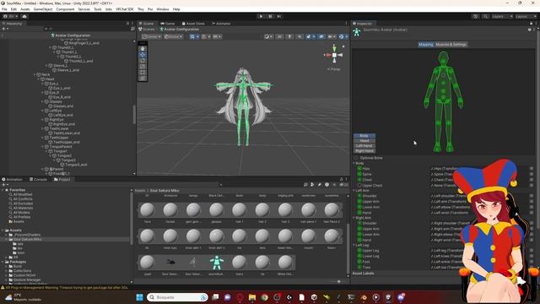Open the Center pivot mode dropdown
Image resolution: width=540 pixels, height=304 pixels.
click(x=152, y=36)
